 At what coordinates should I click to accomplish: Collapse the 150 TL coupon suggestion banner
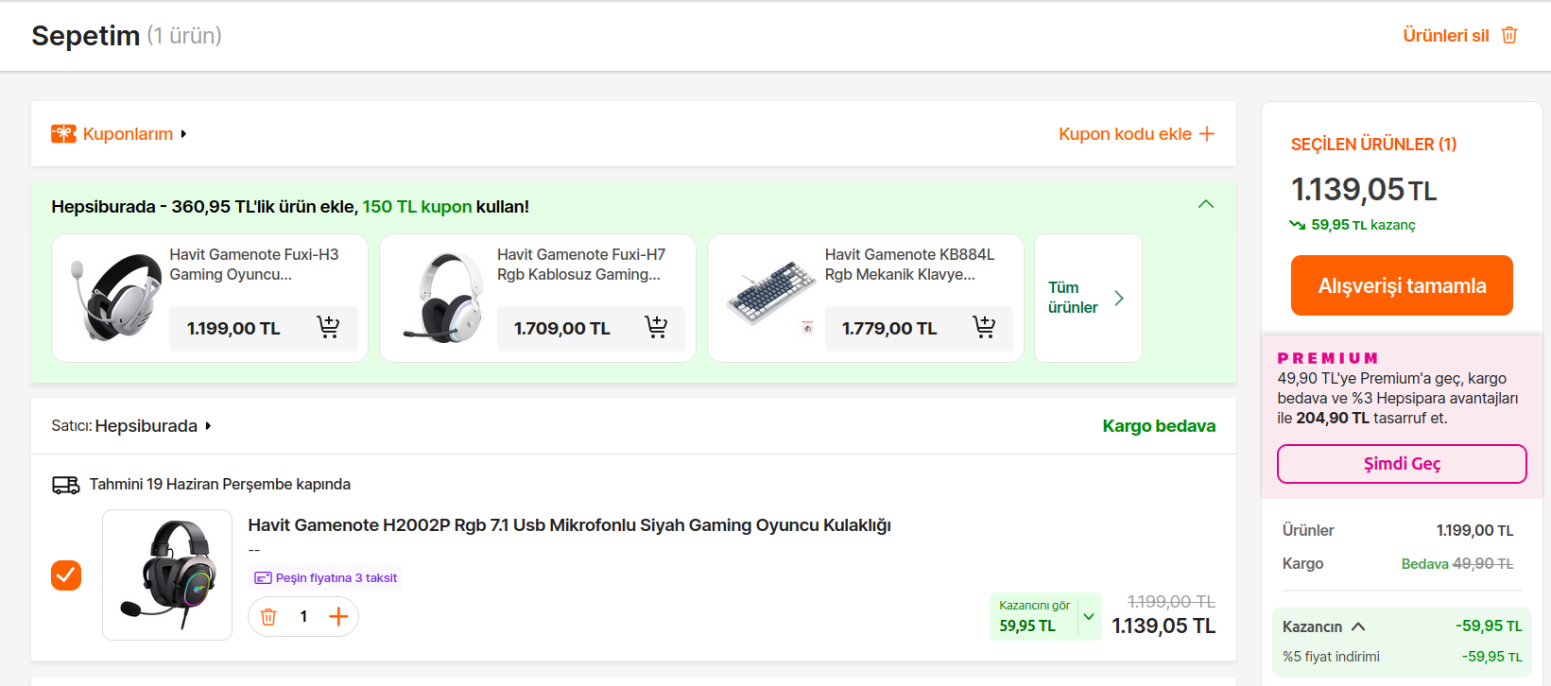(1206, 205)
